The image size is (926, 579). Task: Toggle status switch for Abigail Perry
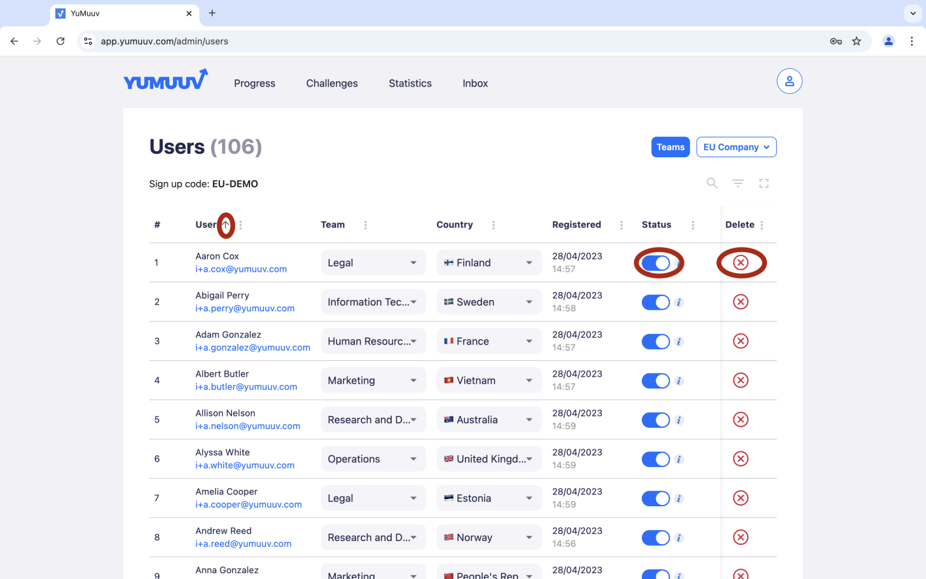click(x=656, y=302)
